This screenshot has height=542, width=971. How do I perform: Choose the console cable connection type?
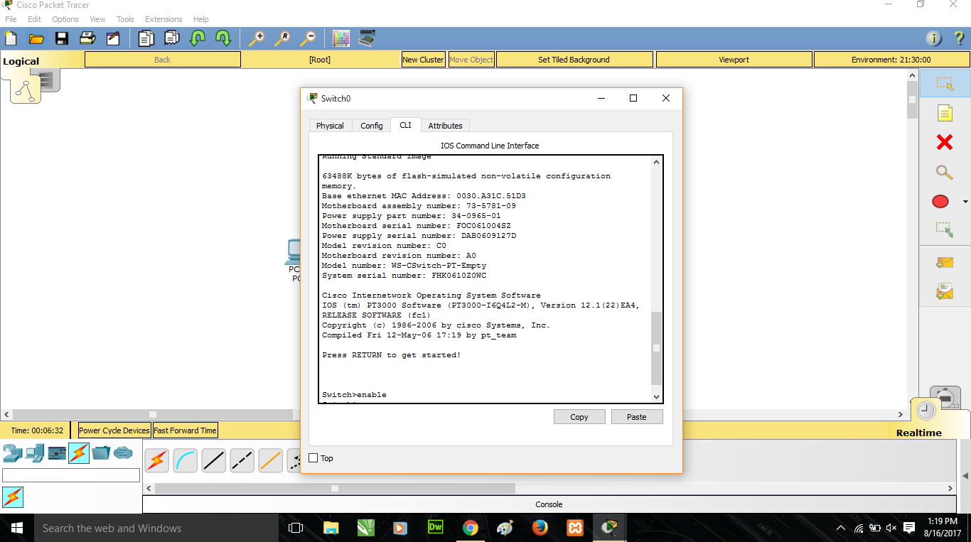[185, 460]
